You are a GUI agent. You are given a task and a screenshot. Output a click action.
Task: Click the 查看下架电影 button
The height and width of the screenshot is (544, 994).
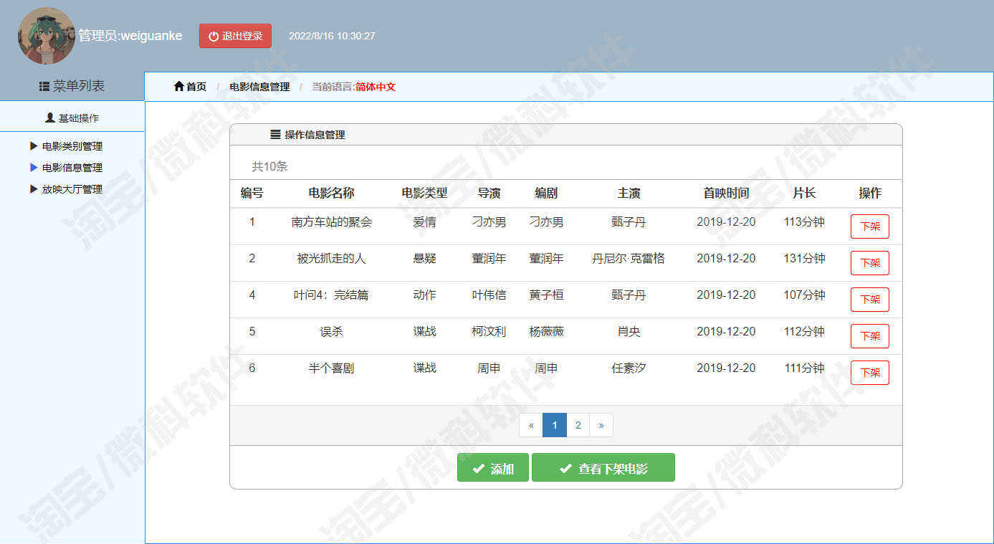[603, 467]
